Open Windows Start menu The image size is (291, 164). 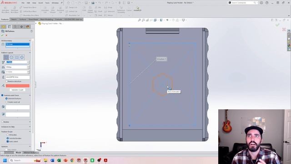[x=5, y=160]
